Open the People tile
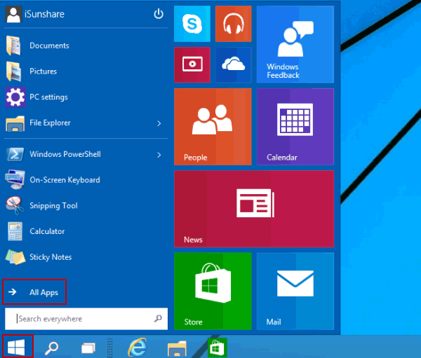Screen dimensions: 421x358 click(213, 127)
